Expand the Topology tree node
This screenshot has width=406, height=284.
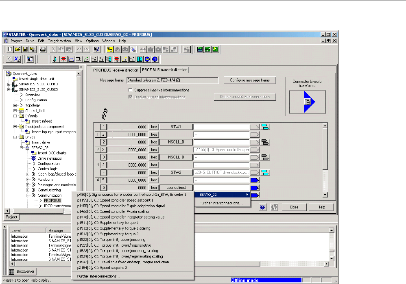pos(15,105)
